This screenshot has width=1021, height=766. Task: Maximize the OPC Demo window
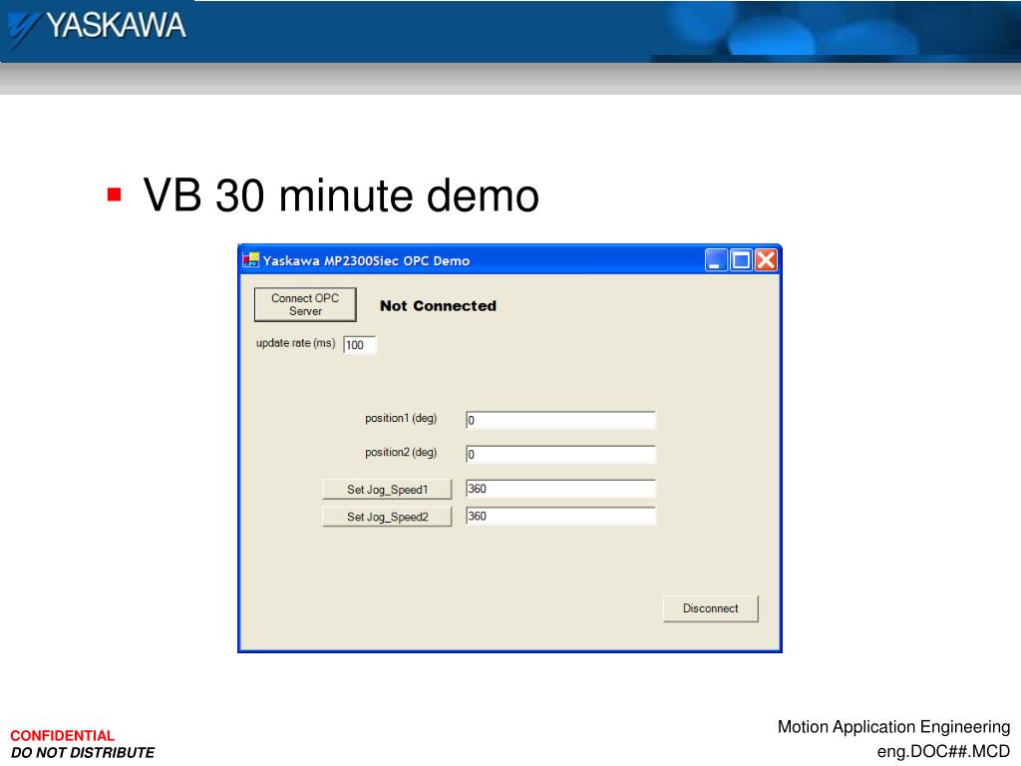point(741,260)
